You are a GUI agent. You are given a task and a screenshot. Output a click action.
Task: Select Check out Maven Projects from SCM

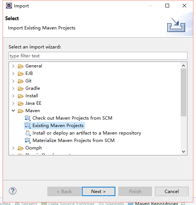(x=72, y=118)
